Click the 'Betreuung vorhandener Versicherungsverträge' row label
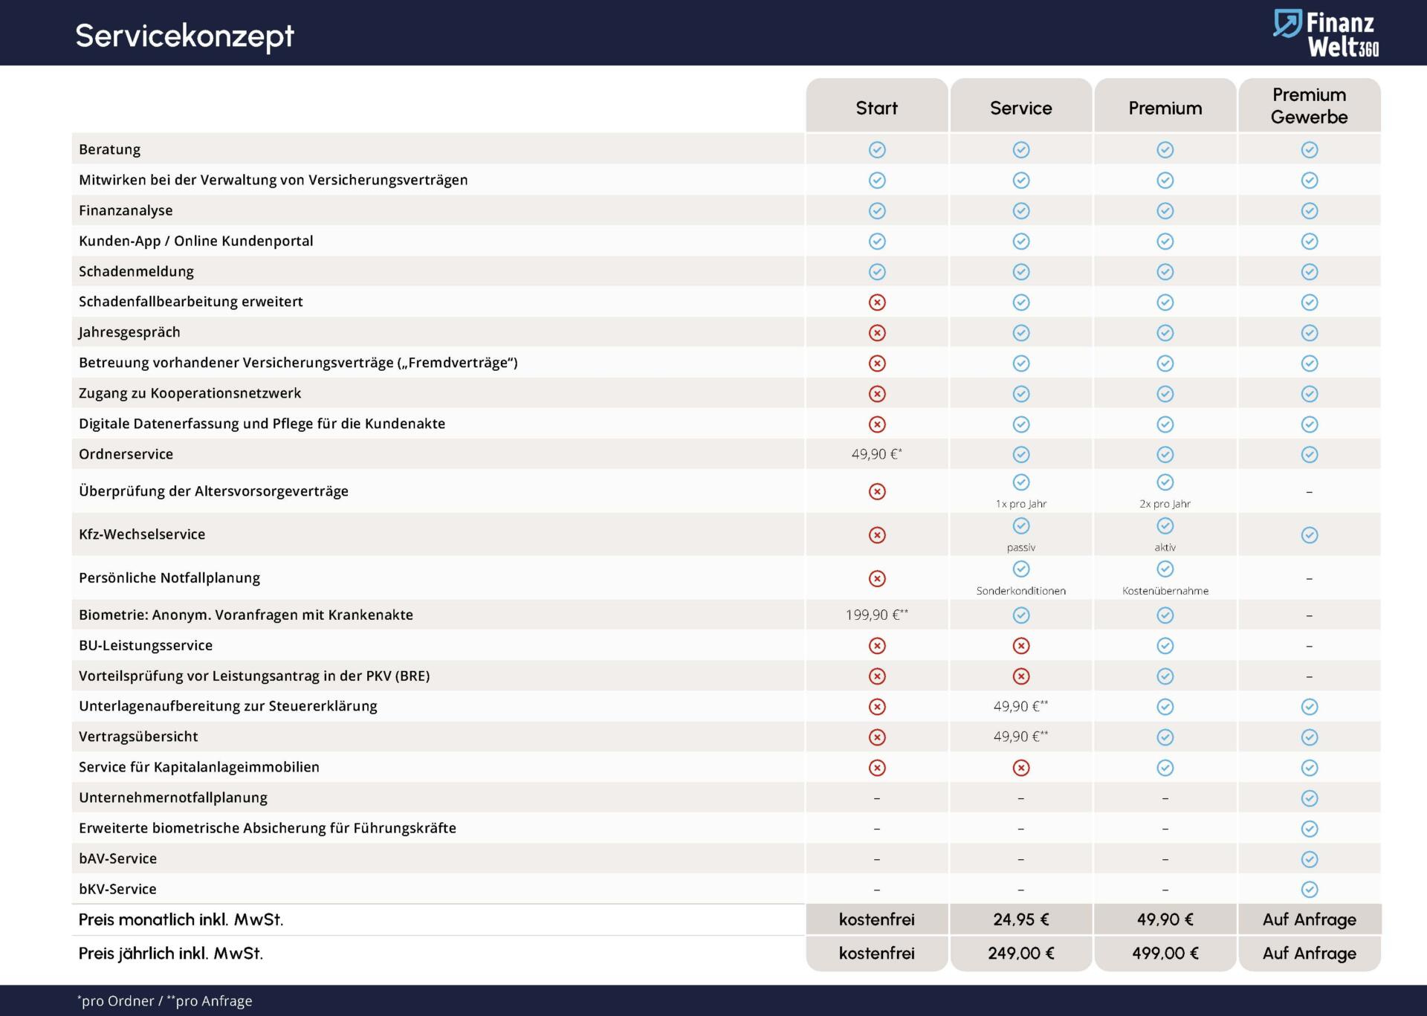This screenshot has height=1016, width=1427. 298,363
